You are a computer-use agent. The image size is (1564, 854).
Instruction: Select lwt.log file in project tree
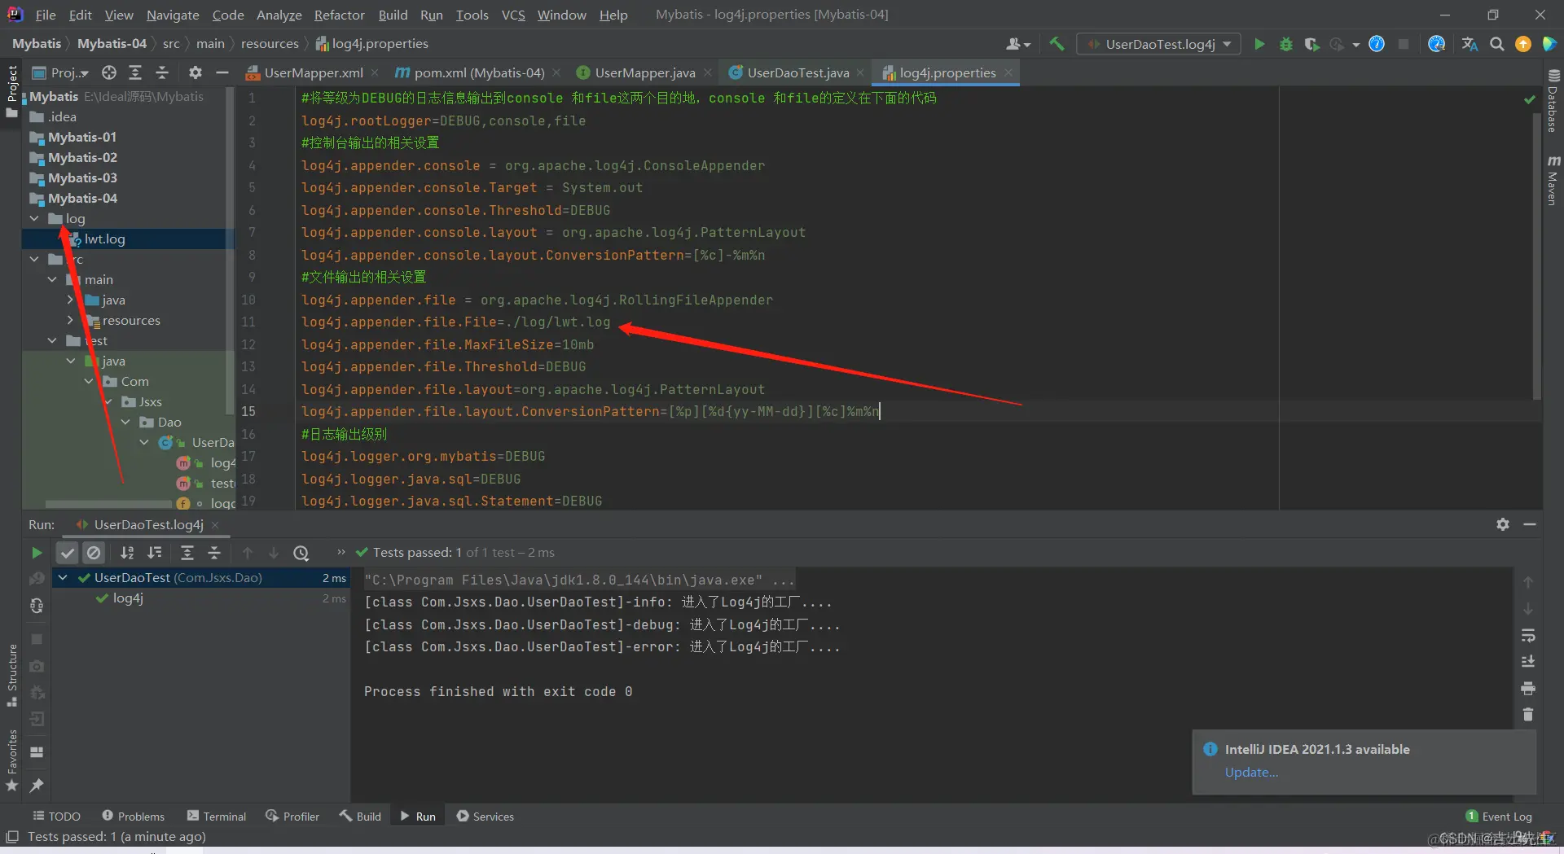[104, 239]
